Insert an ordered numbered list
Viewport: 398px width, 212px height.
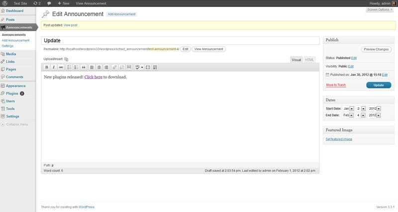(76, 67)
